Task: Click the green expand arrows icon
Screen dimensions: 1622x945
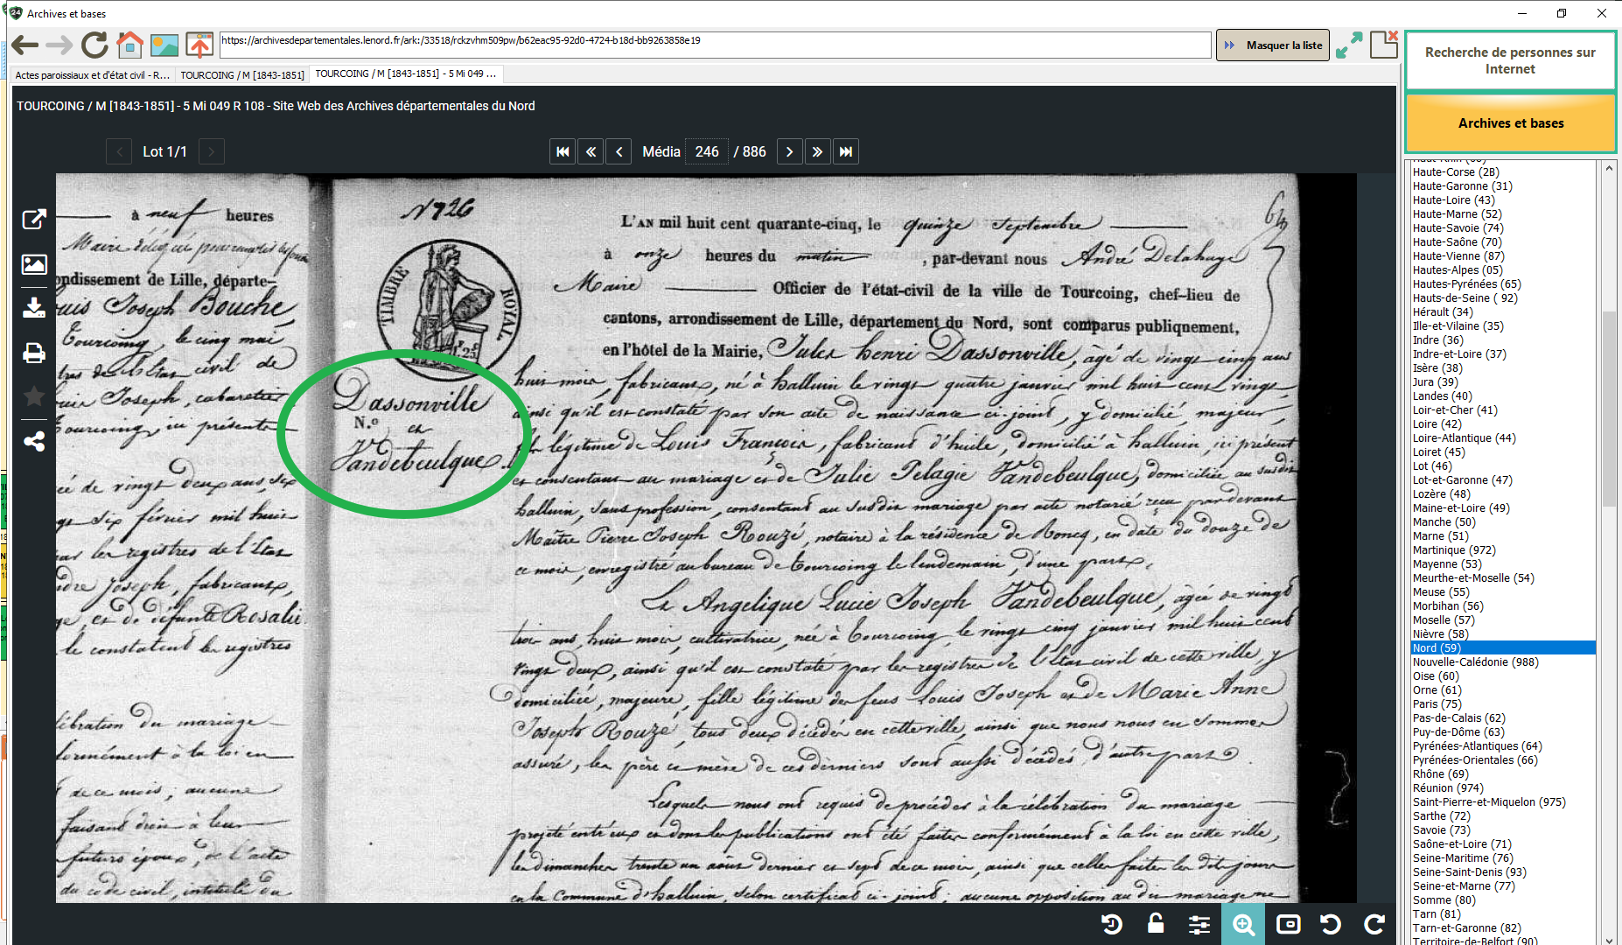Action: (1349, 45)
